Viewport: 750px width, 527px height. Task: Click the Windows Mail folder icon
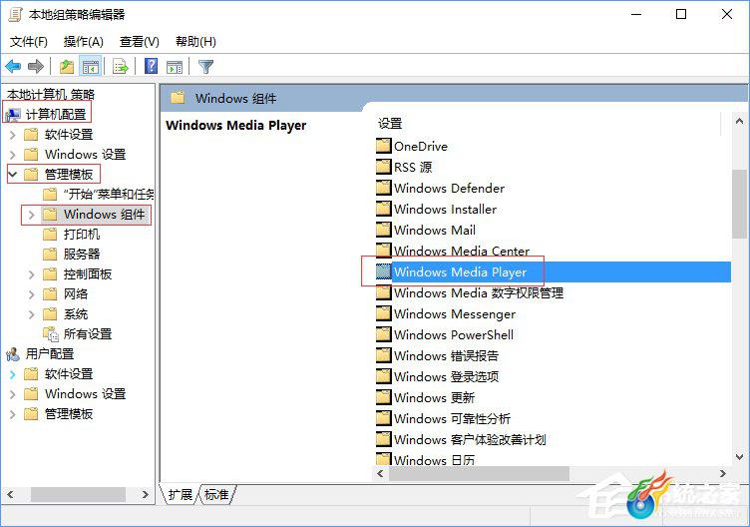384,230
